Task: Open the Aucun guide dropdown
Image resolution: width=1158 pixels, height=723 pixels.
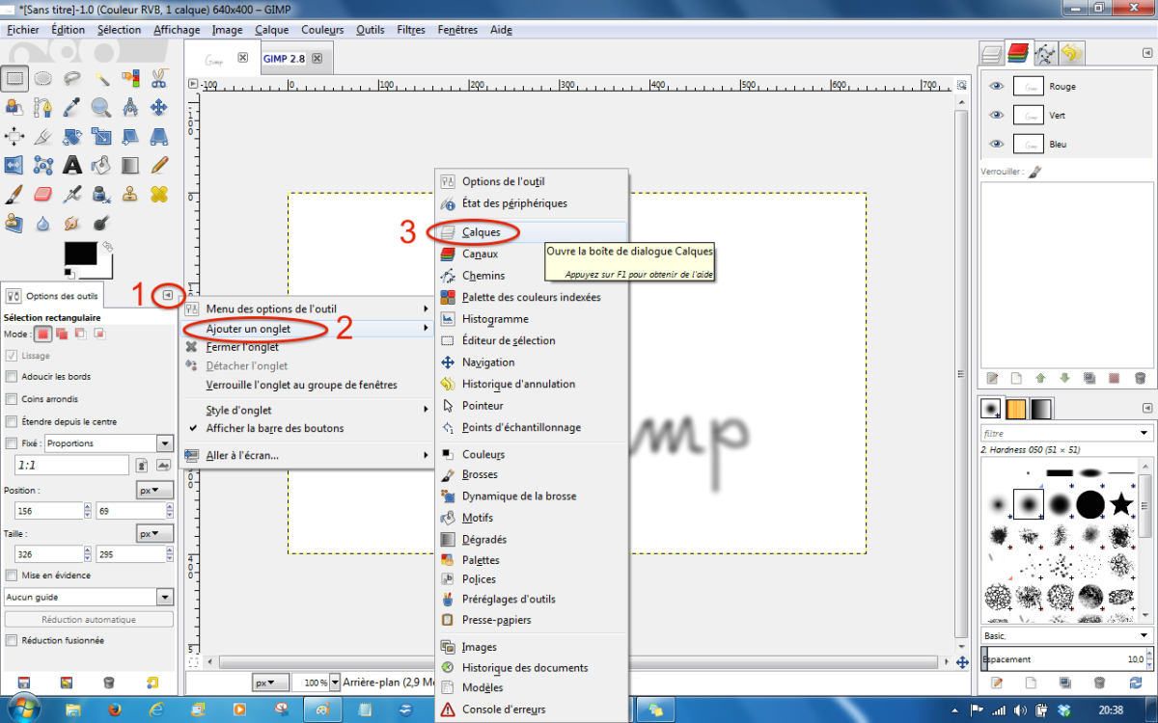Action: (88, 598)
